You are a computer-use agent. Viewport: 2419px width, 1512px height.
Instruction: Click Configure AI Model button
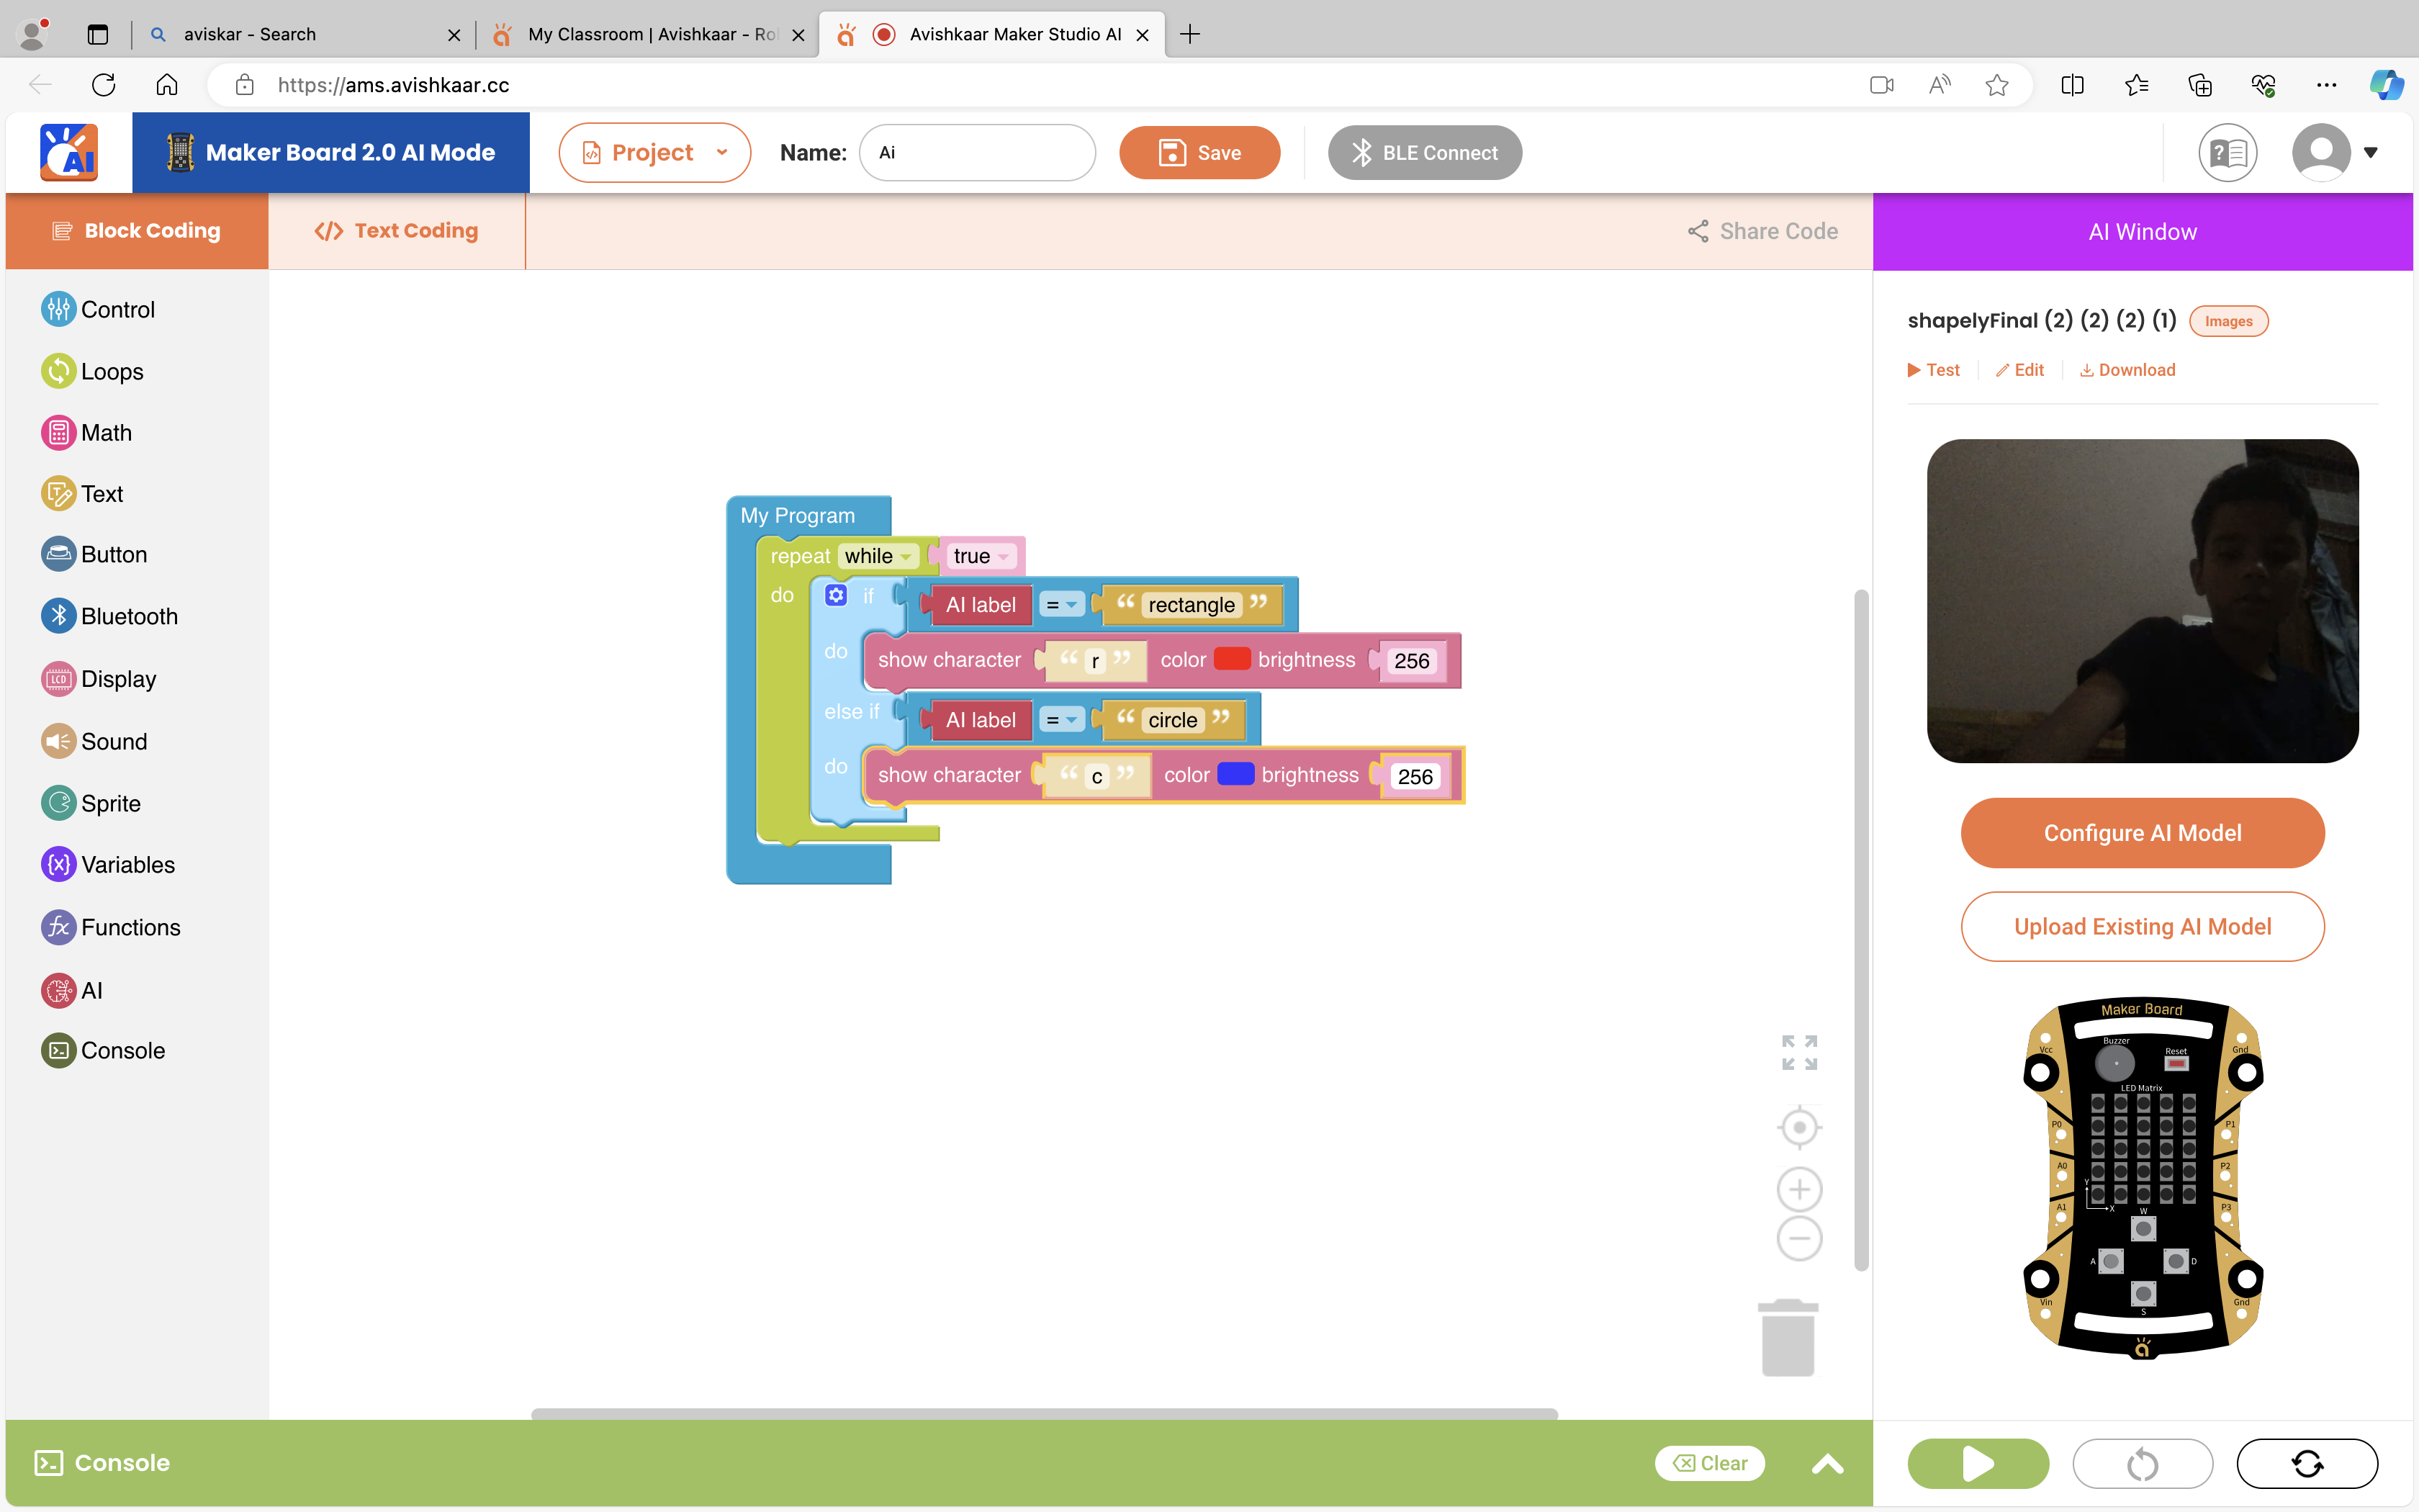click(x=2142, y=833)
